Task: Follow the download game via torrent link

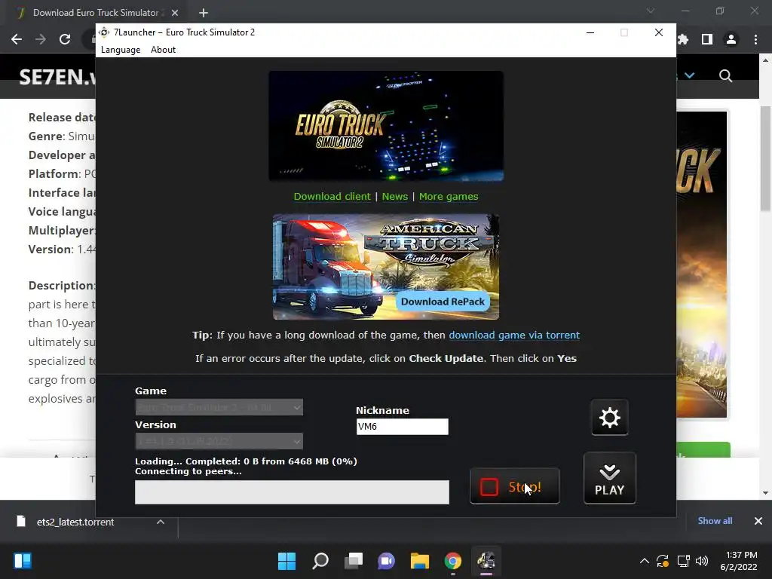Action: point(514,335)
